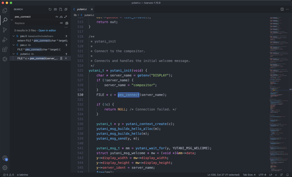Click the Replace All icon
This screenshot has height=177, width=292.
pyautogui.click(x=67, y=23)
